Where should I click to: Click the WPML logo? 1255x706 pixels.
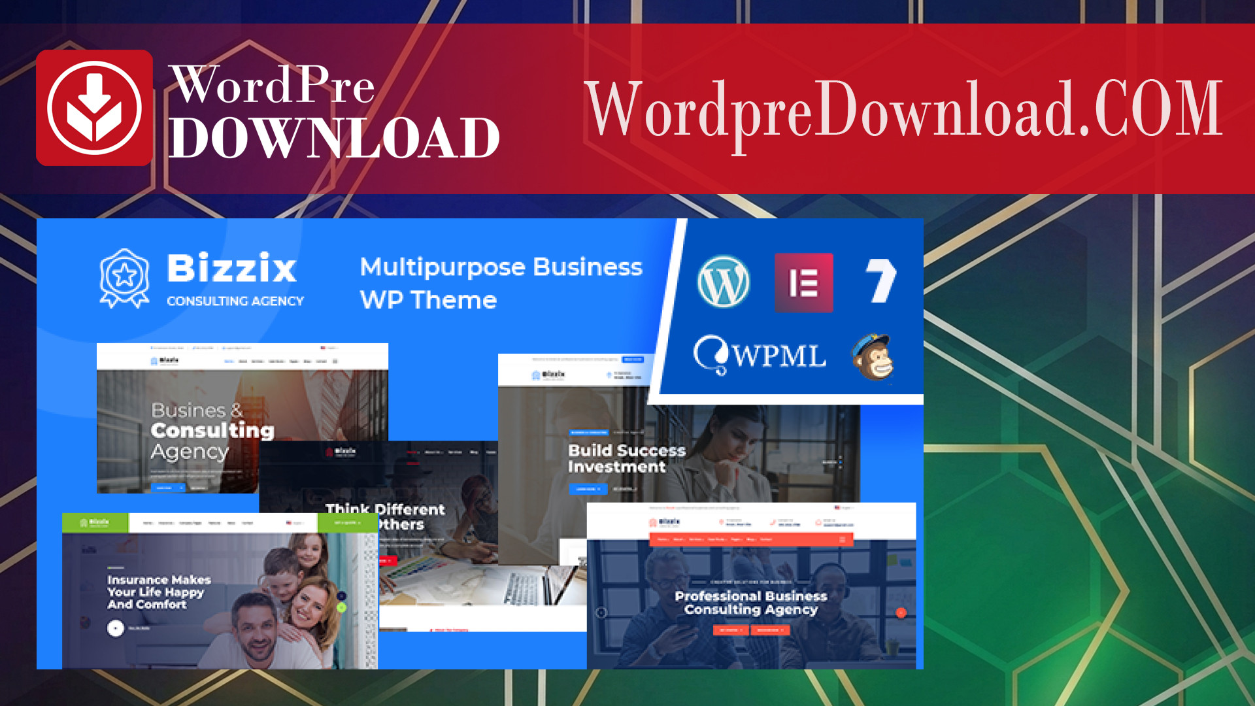coord(760,356)
